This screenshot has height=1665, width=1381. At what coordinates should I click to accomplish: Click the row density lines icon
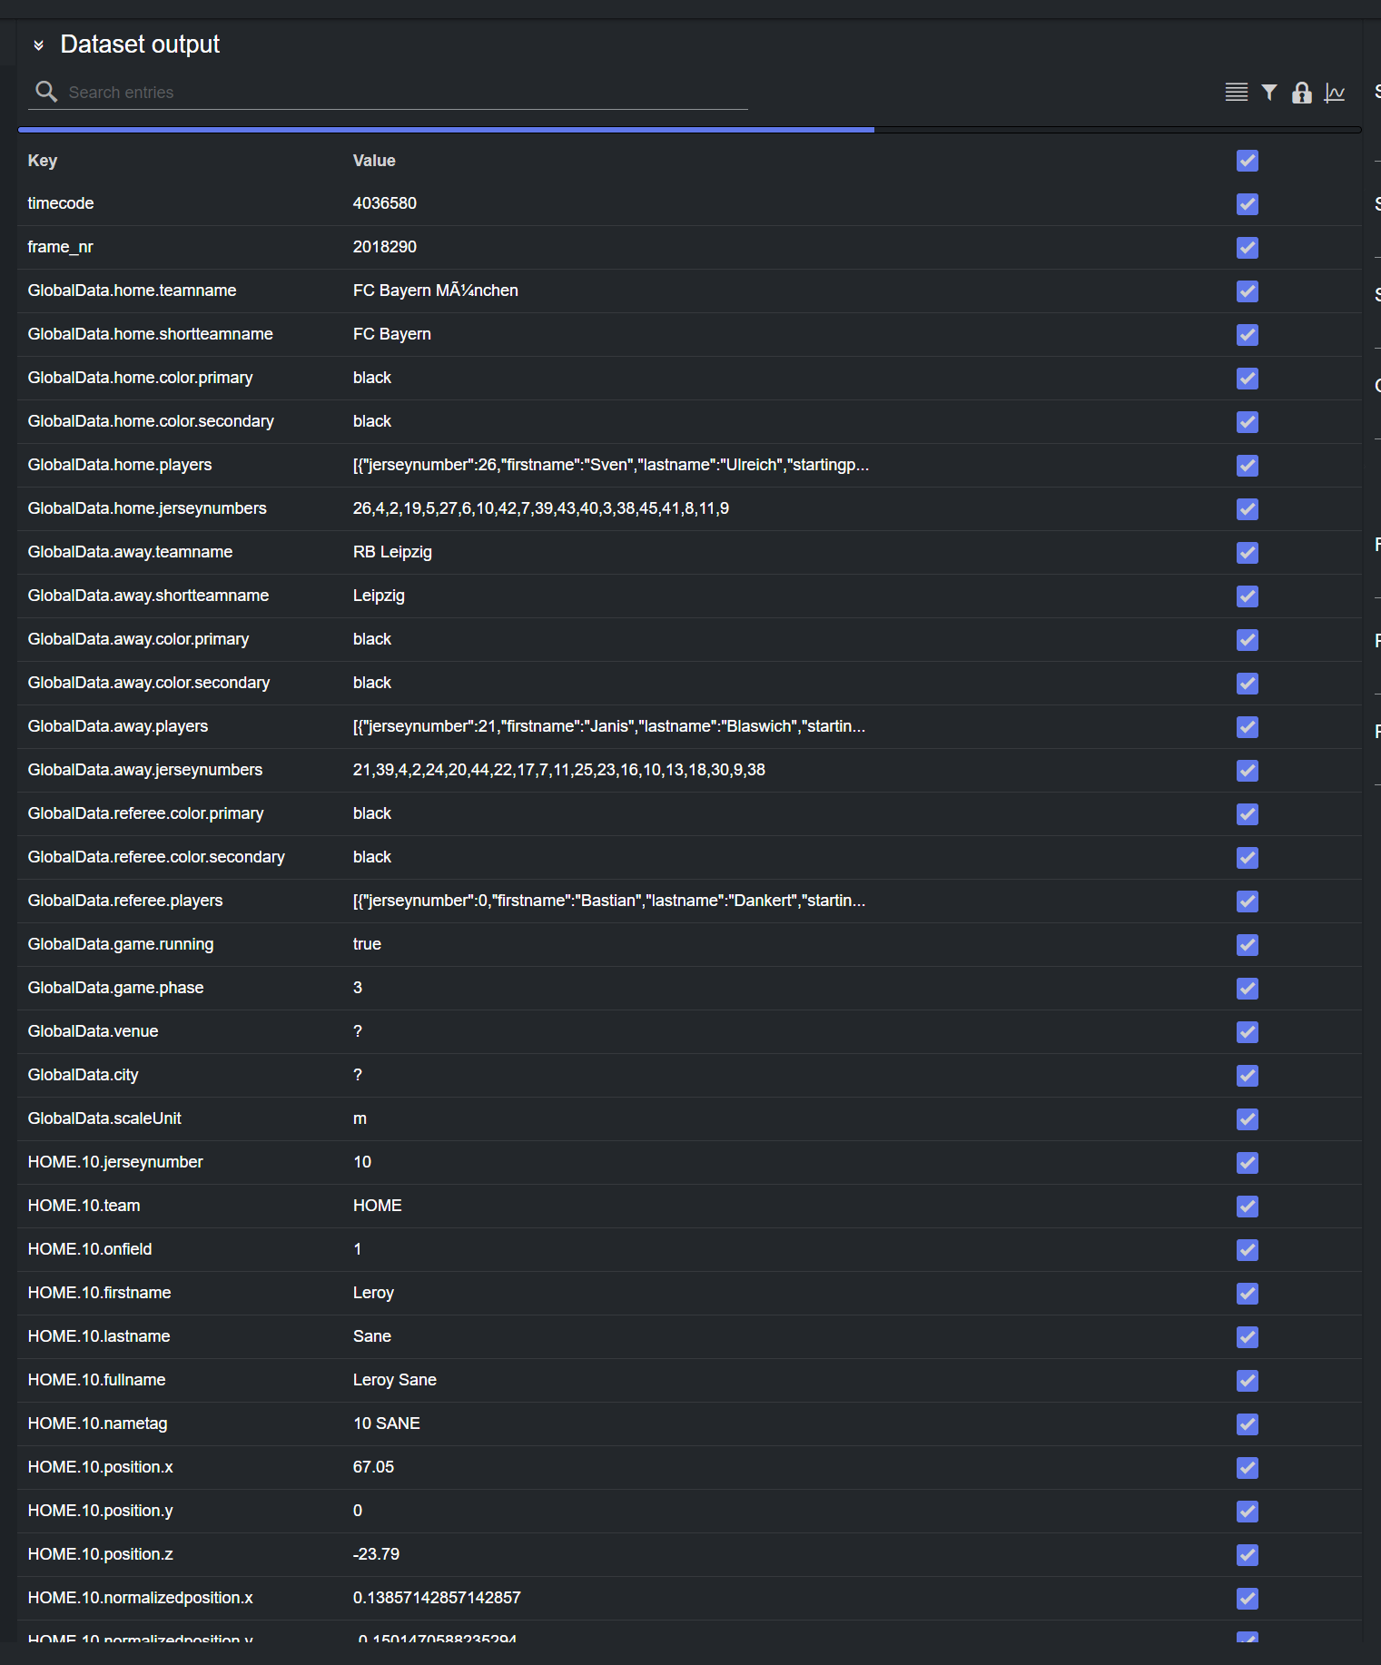click(1236, 93)
